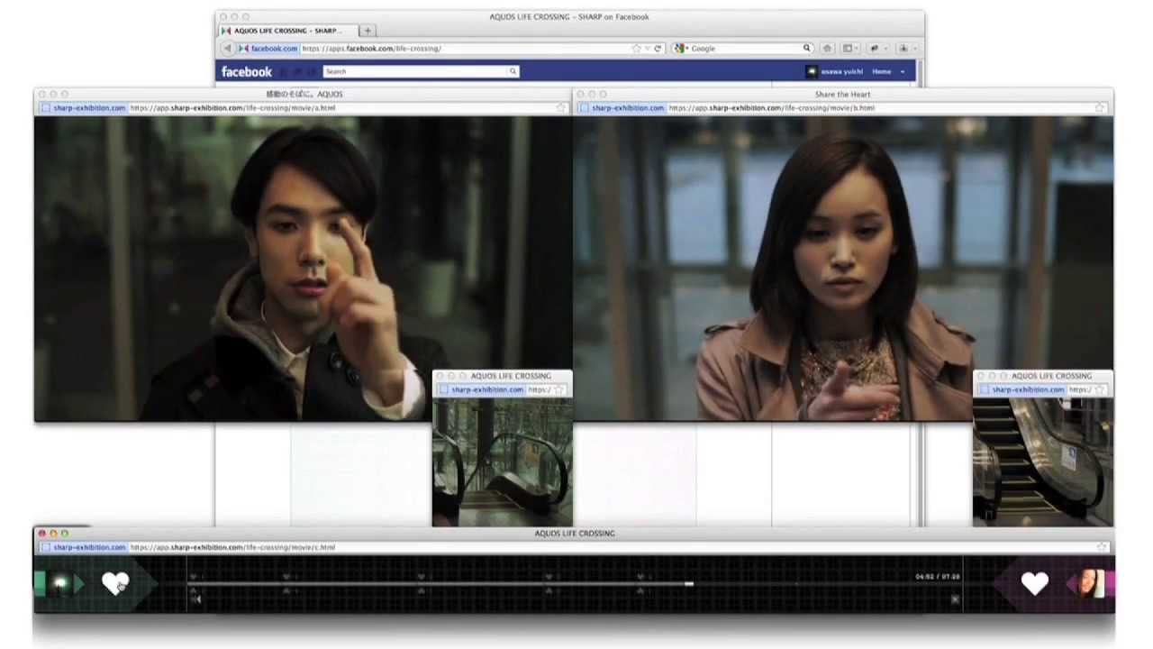Viewport: 1153px width, 649px height.
Task: Click the escalator video in the right small window
Action: 1043,462
